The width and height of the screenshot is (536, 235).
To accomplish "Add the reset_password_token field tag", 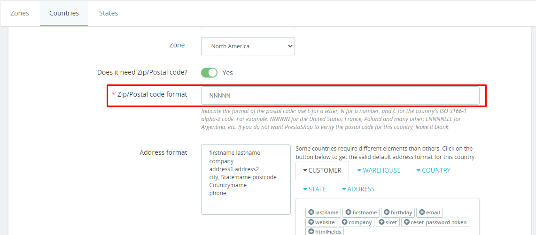I will pyautogui.click(x=435, y=222).
